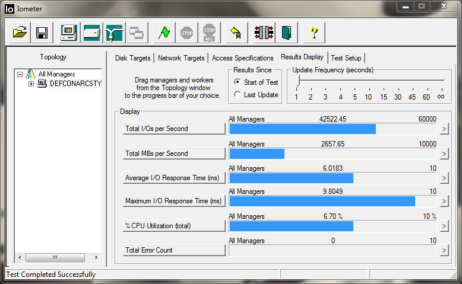Click the Maximum I/O Response Time button
Viewport: 462px width, 284px height.
click(174, 202)
